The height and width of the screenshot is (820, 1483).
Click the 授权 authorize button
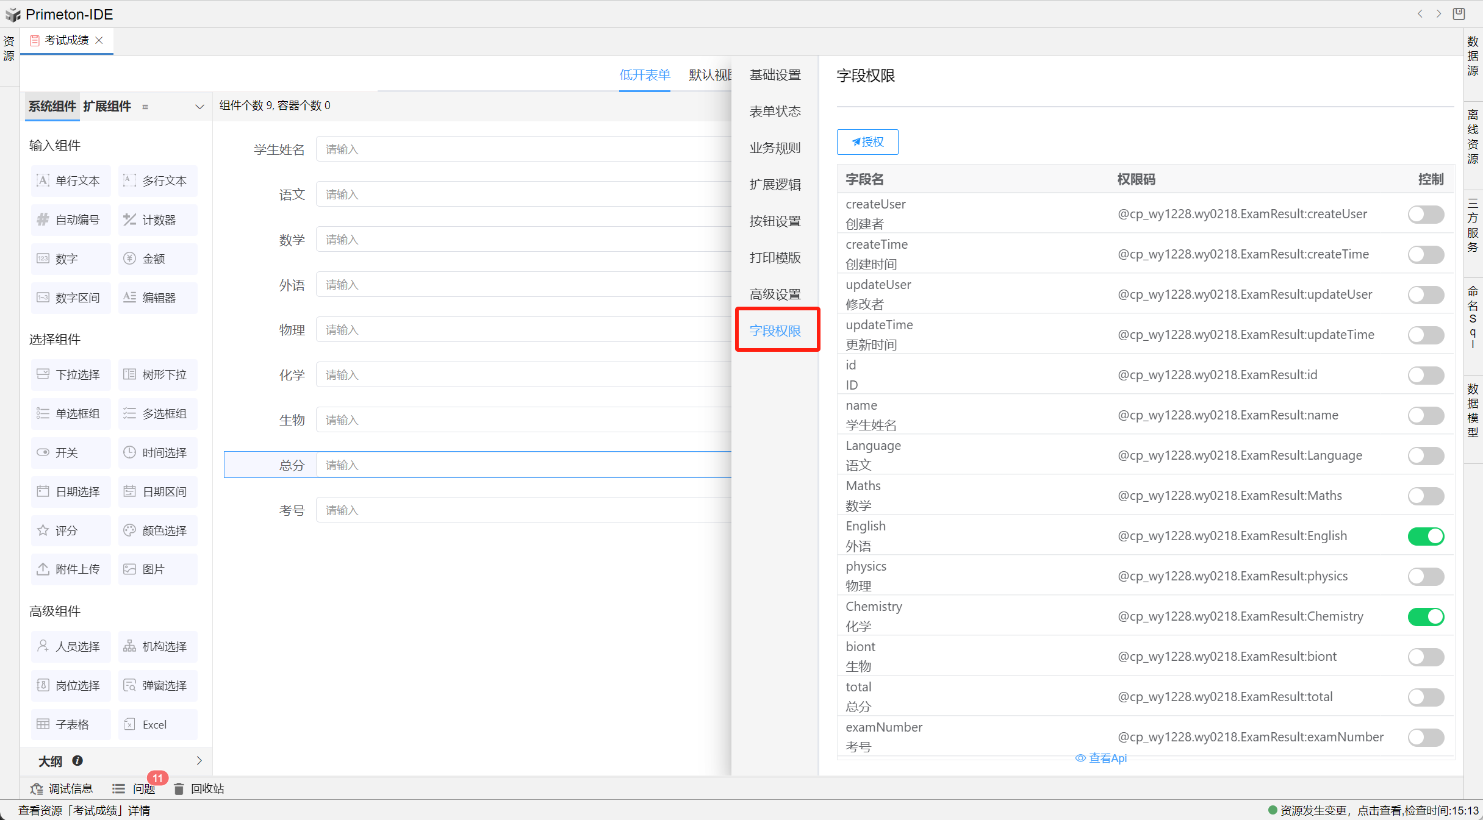click(x=867, y=142)
